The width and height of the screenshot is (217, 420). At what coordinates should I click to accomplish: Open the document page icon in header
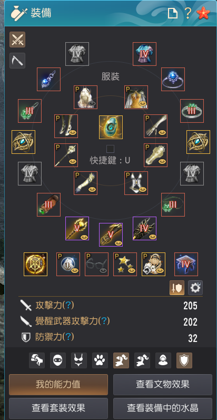click(173, 13)
